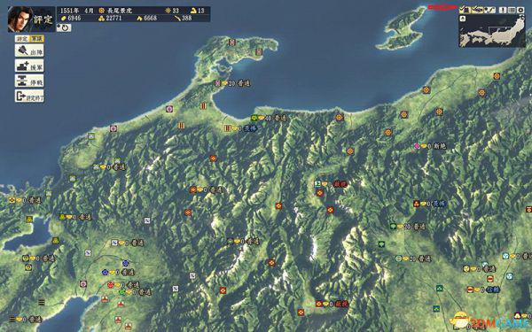Click the Japan minimap overview
Viewport: 532px width, 332px height.
click(x=492, y=31)
